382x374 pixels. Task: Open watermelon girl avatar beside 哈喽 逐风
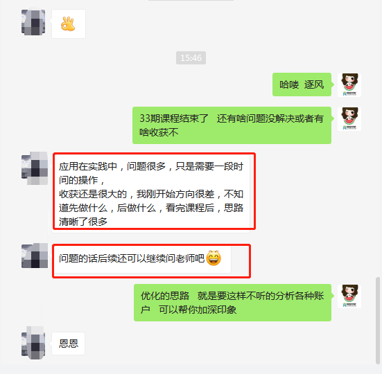[x=349, y=85]
